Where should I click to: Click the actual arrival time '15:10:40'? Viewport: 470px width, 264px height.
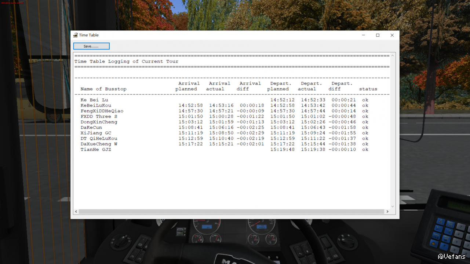tap(221, 138)
